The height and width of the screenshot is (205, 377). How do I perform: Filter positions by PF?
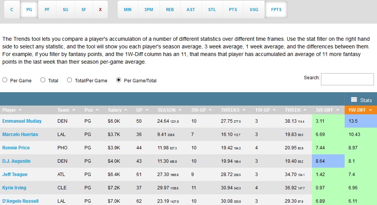point(47,10)
